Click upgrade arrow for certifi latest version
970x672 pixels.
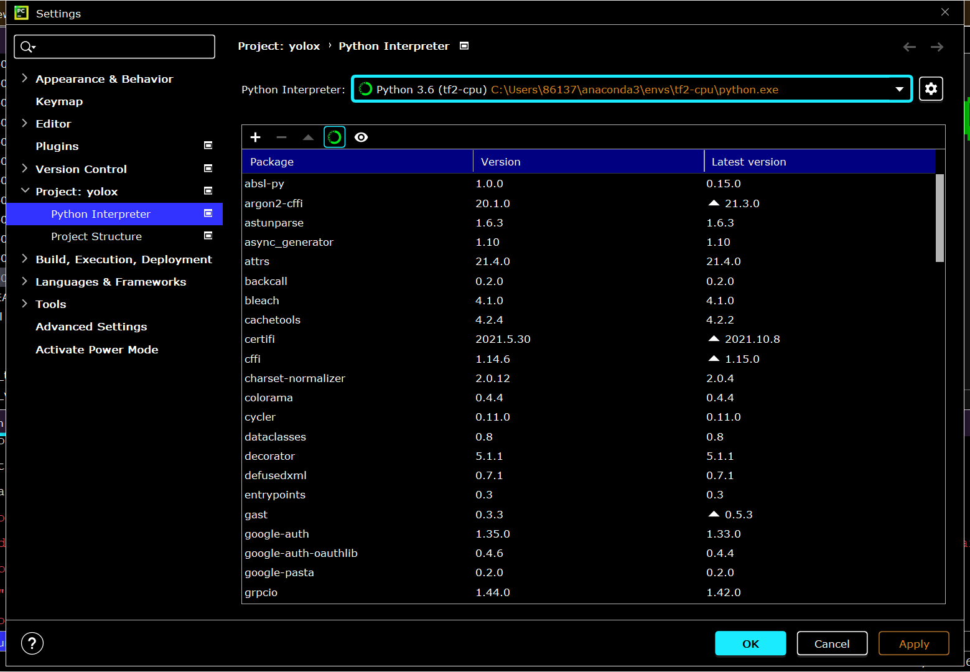pyautogui.click(x=714, y=339)
